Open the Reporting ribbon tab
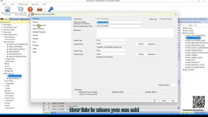Image resolution: width=208 pixels, height=117 pixels. point(35,4)
